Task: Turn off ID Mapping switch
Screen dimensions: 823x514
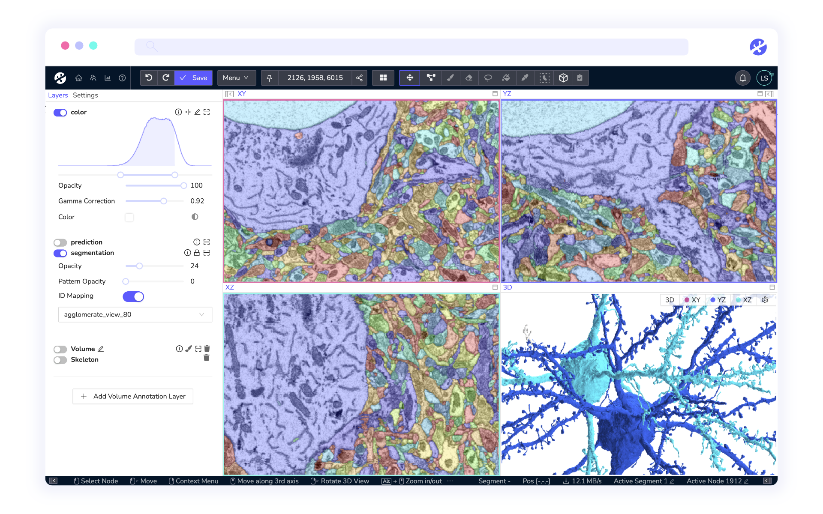Action: coord(133,296)
